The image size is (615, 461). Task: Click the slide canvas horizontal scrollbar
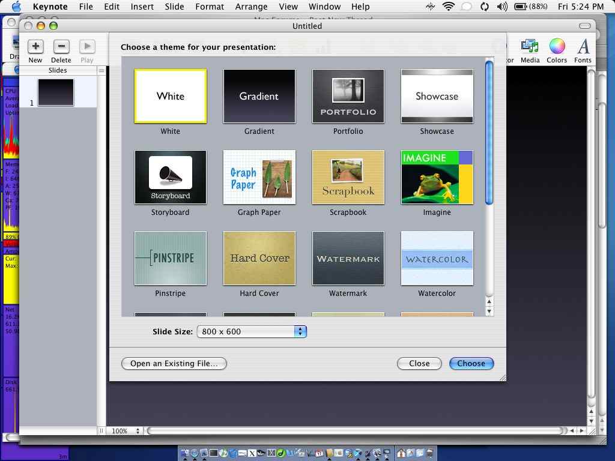point(356,431)
